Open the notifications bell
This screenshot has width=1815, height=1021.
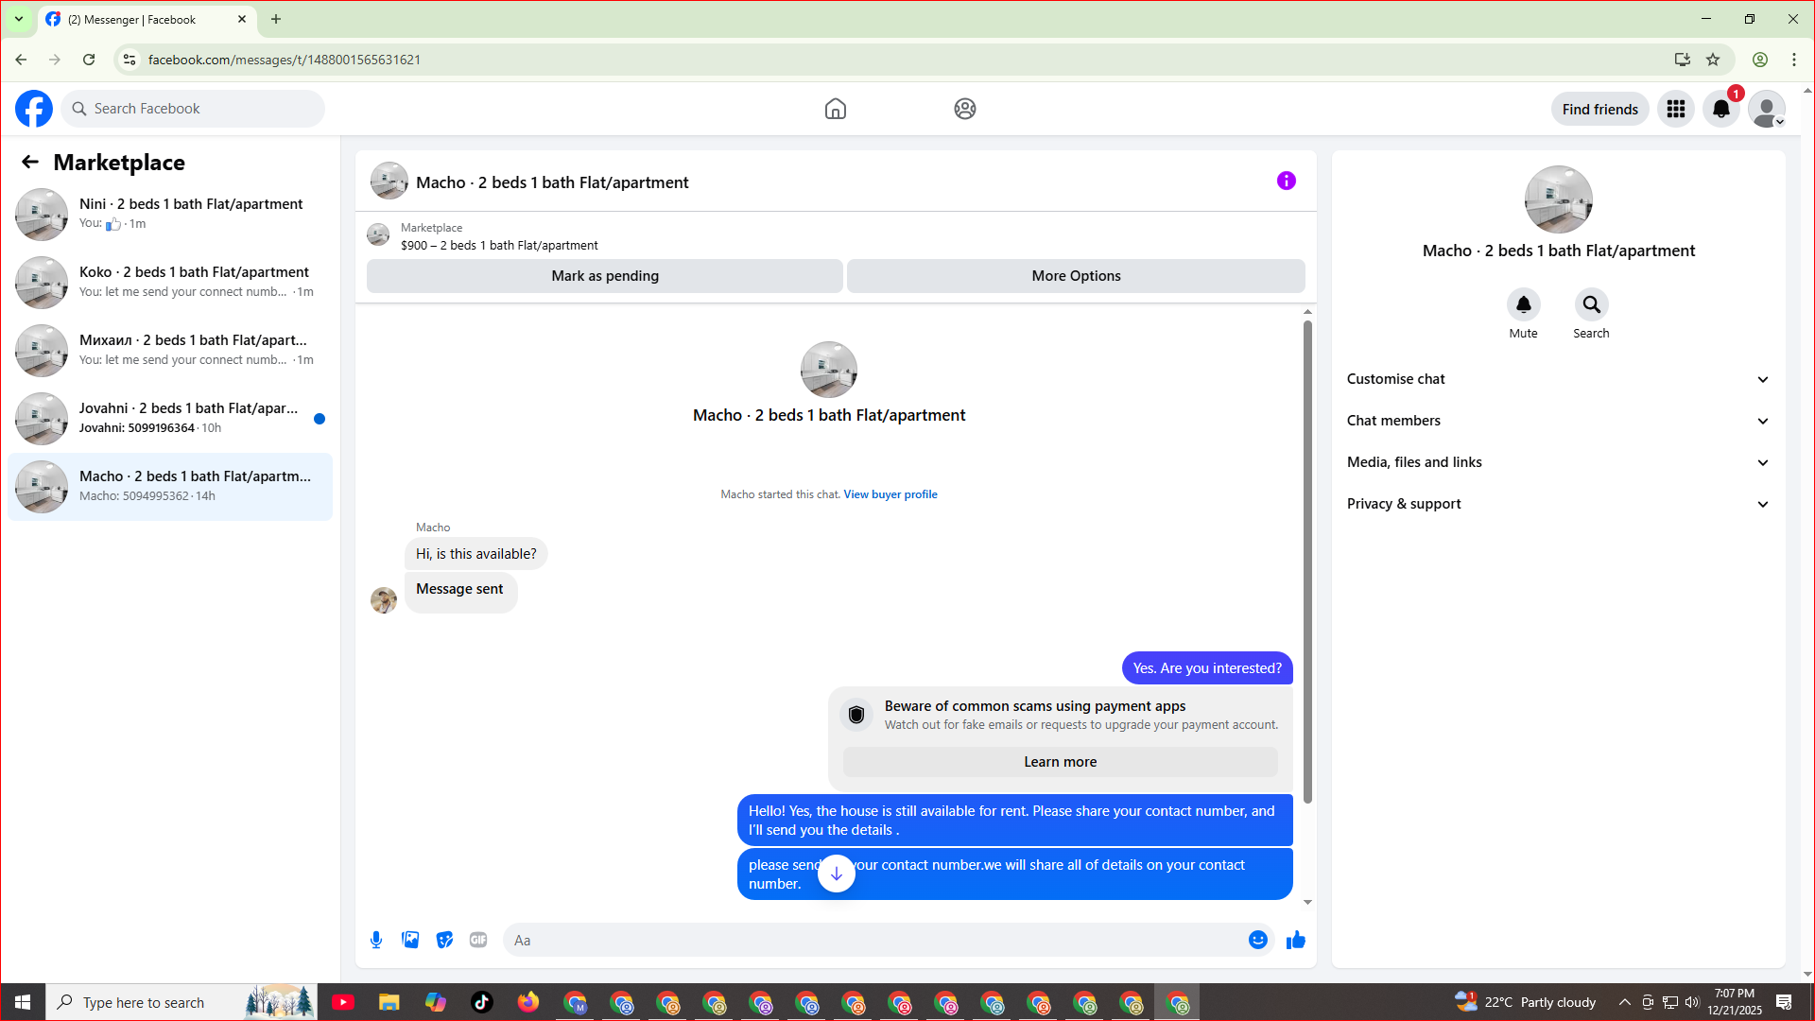click(1721, 109)
